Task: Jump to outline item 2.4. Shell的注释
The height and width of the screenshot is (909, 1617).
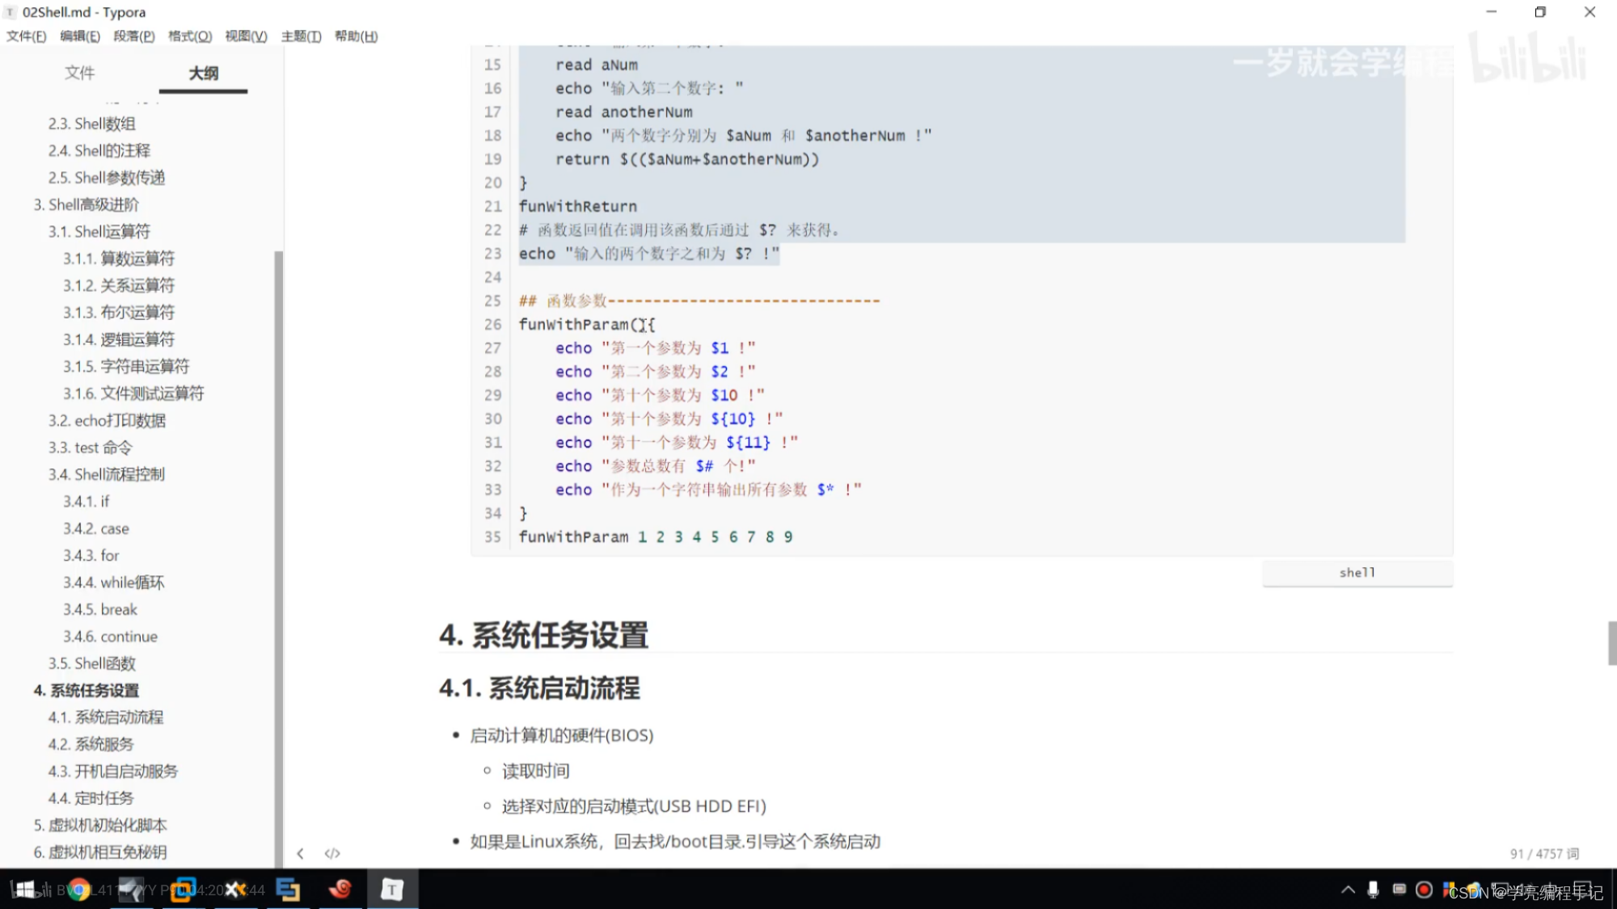Action: pyautogui.click(x=99, y=150)
